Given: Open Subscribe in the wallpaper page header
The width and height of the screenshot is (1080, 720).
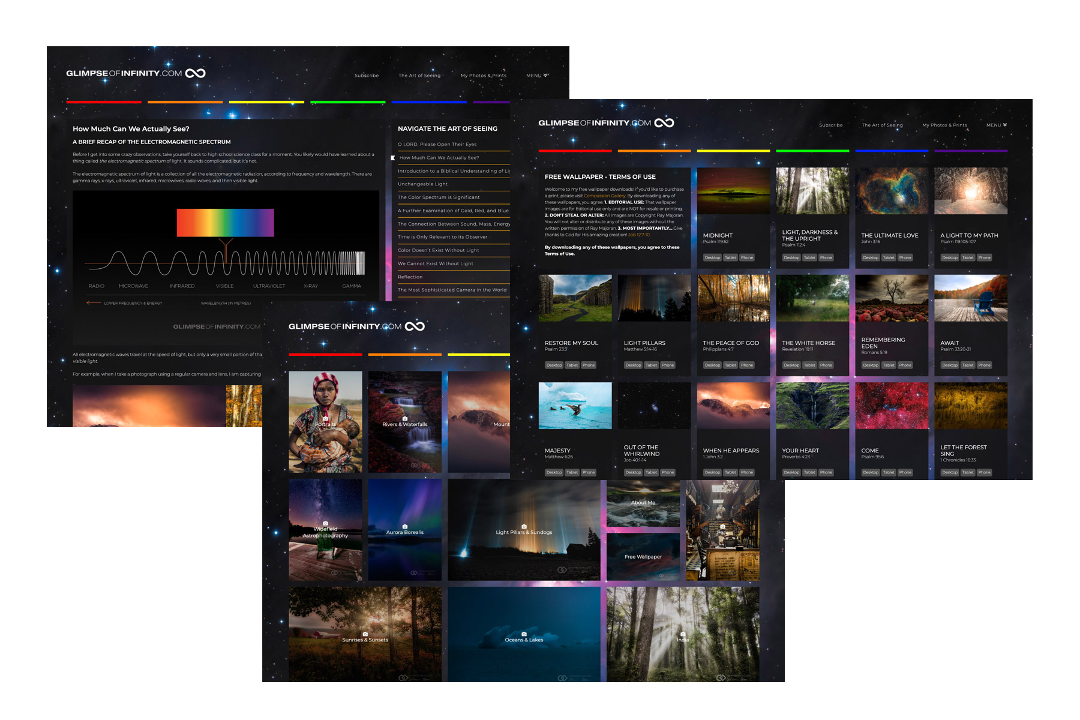Looking at the screenshot, I should pos(831,125).
